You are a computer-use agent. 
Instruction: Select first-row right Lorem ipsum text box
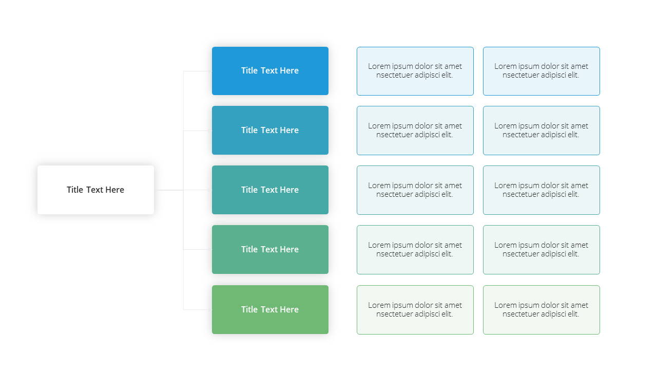(x=542, y=71)
